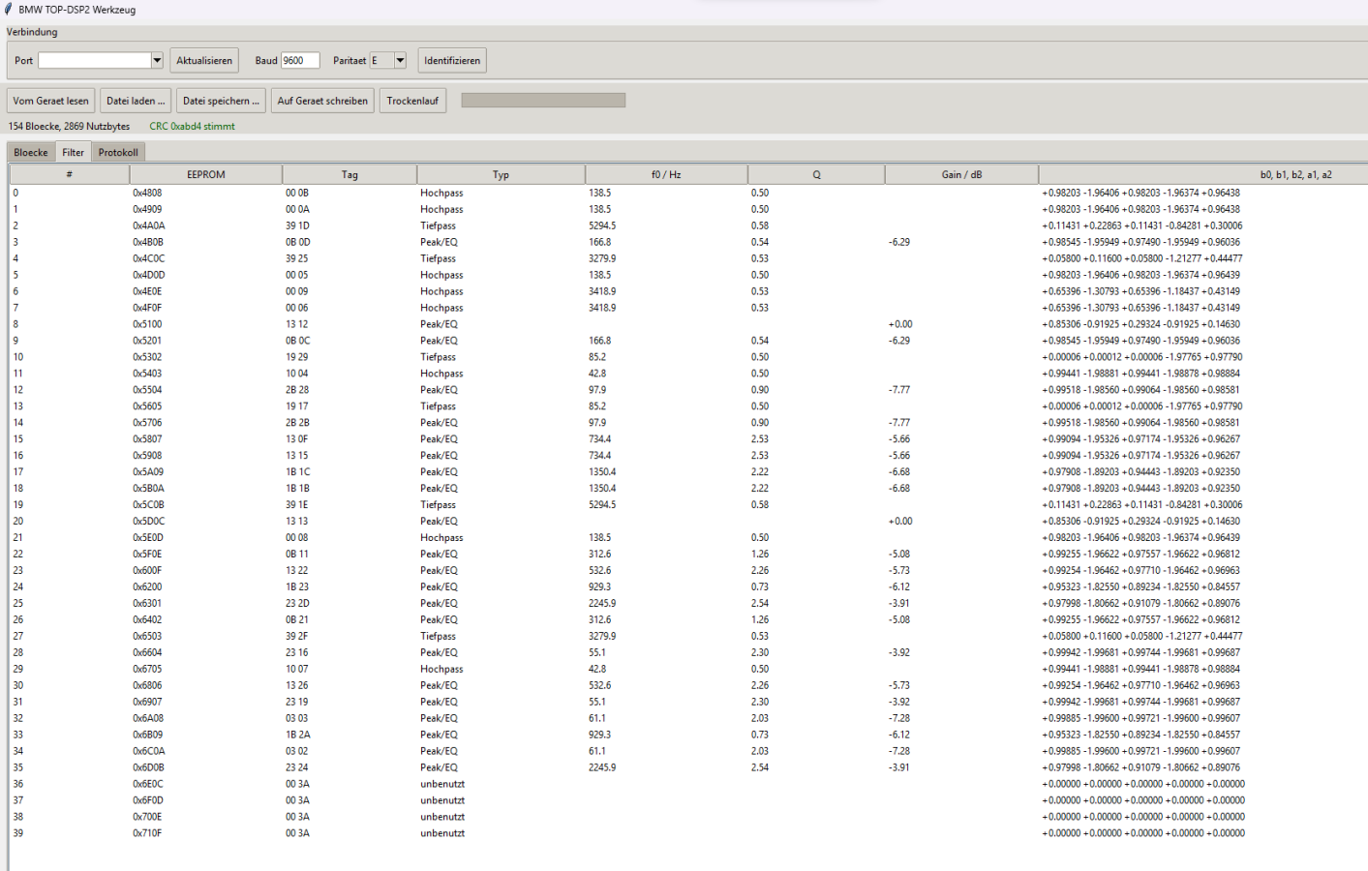Click the f0 / Hz column header

tap(666, 174)
